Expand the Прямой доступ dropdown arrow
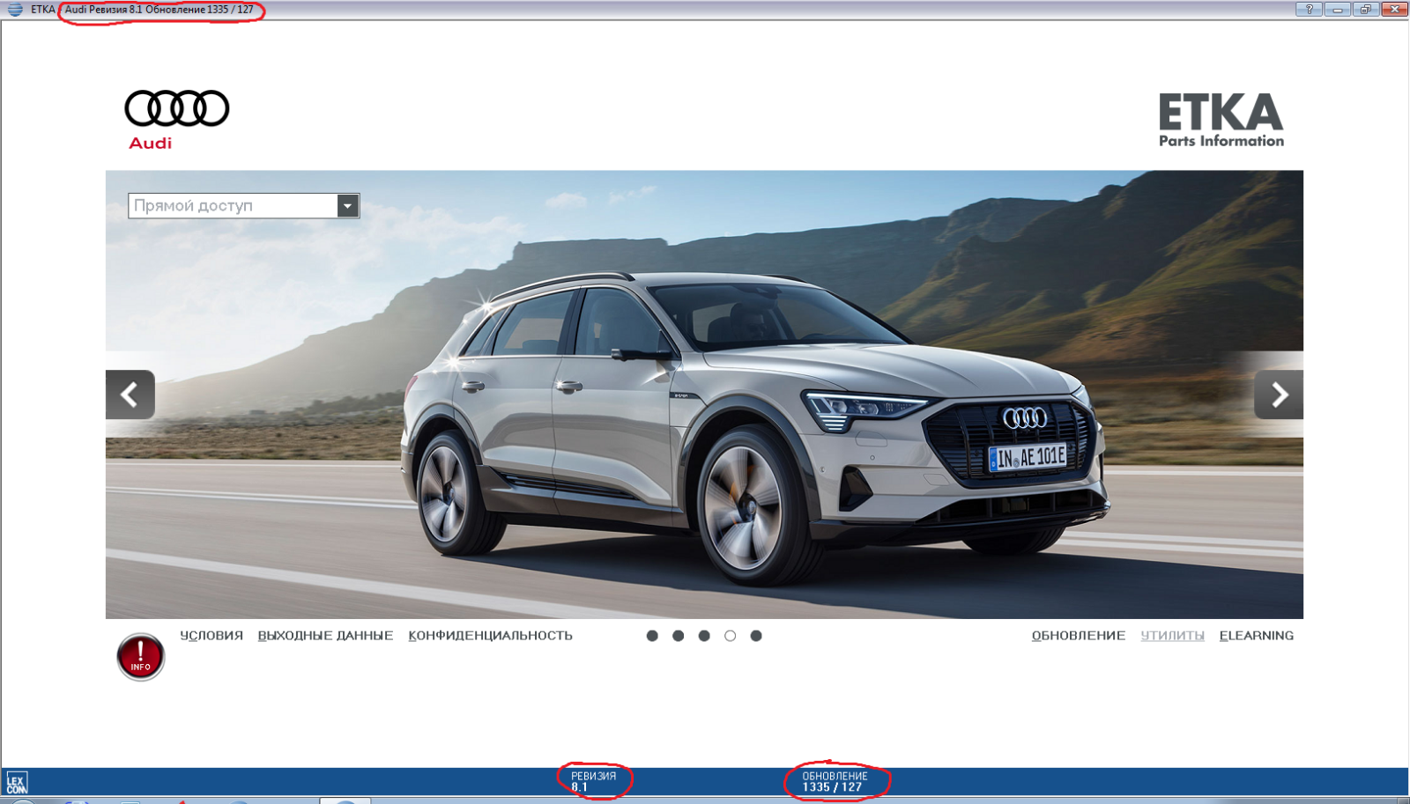This screenshot has width=1410, height=804. [x=348, y=206]
